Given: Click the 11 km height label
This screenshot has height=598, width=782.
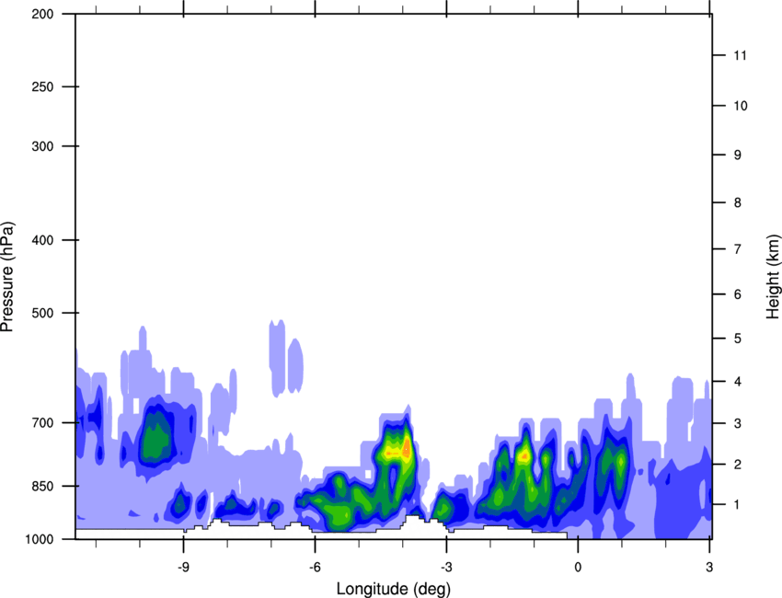Looking at the screenshot, I should [x=741, y=55].
